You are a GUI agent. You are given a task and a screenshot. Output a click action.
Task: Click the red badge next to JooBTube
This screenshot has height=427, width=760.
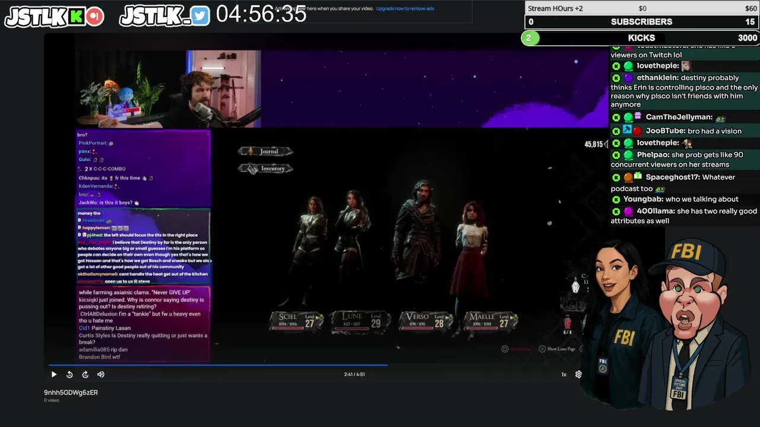(638, 131)
